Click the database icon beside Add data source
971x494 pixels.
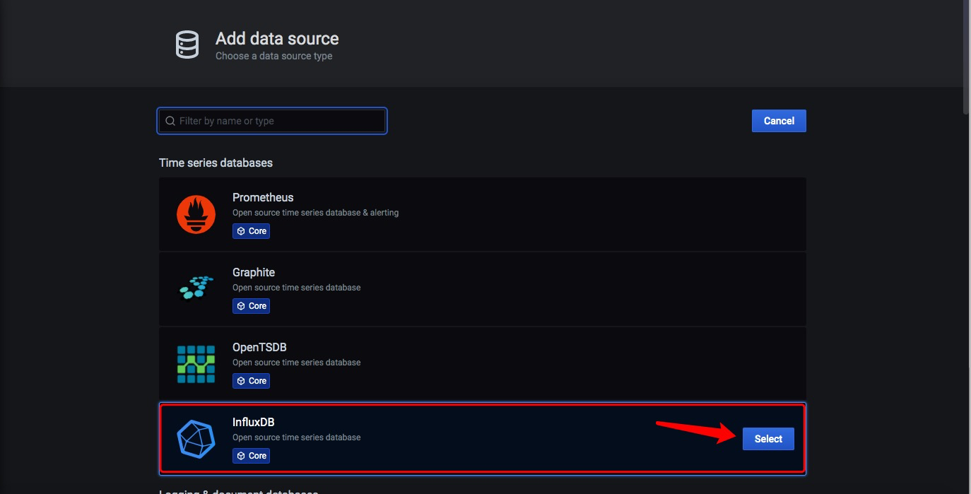point(187,44)
